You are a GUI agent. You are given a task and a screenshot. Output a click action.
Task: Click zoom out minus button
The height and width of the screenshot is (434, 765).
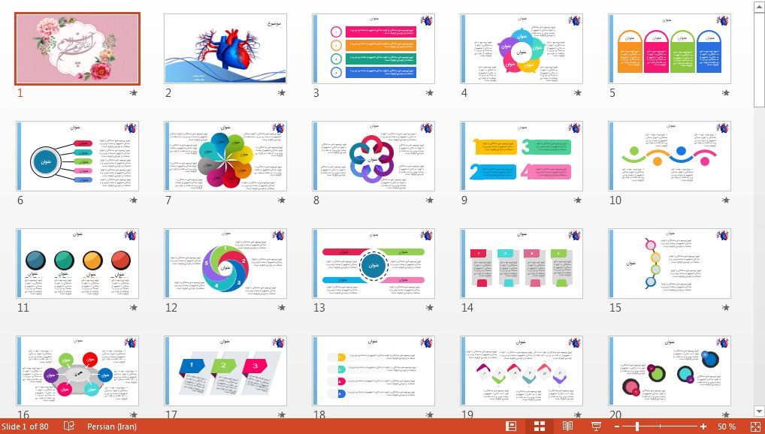coord(617,426)
